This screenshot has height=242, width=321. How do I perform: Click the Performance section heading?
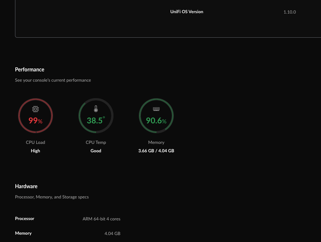[x=30, y=70]
